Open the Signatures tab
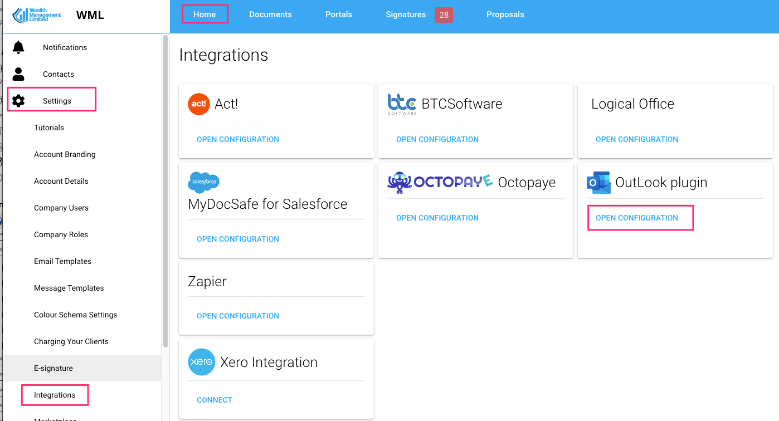 (x=406, y=14)
